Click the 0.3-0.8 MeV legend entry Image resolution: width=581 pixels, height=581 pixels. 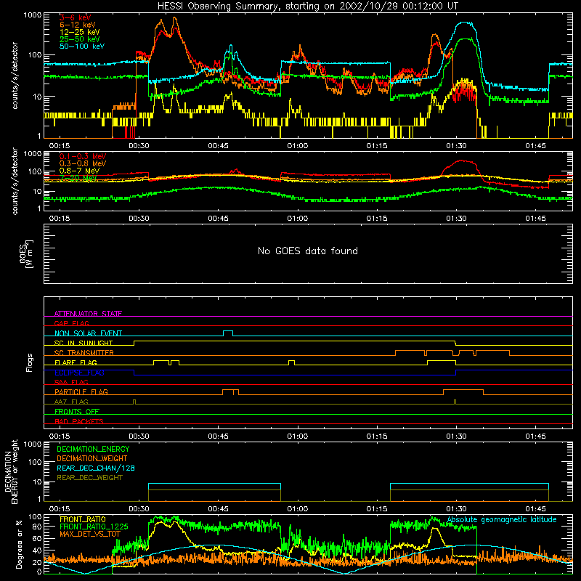pos(83,163)
